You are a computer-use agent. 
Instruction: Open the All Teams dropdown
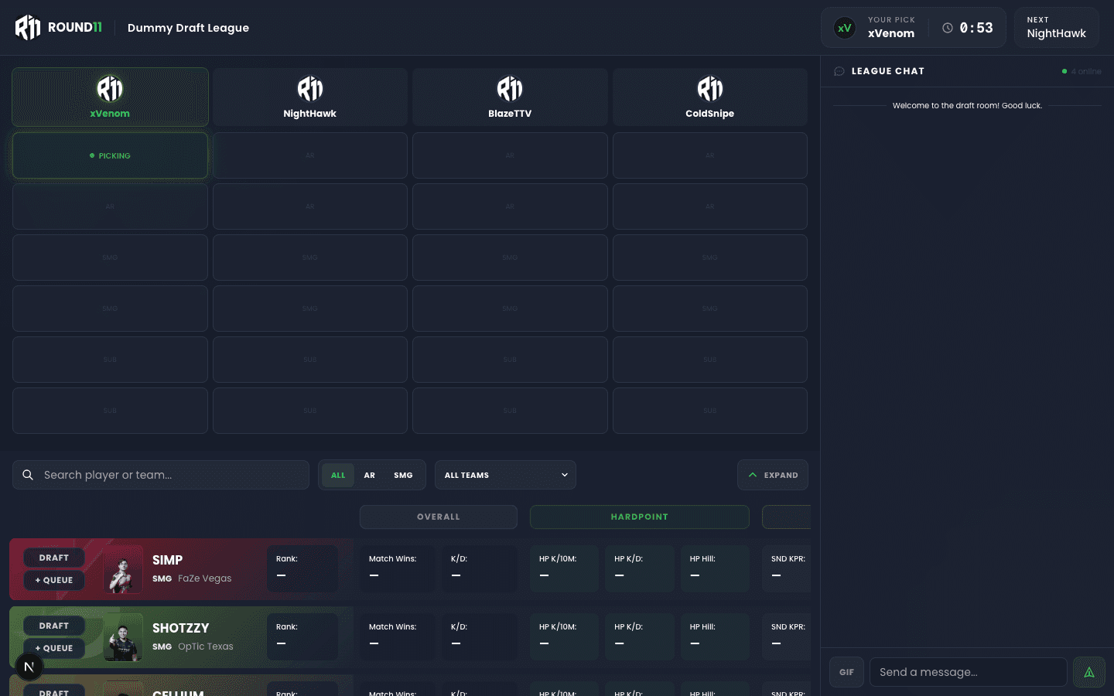[505, 475]
